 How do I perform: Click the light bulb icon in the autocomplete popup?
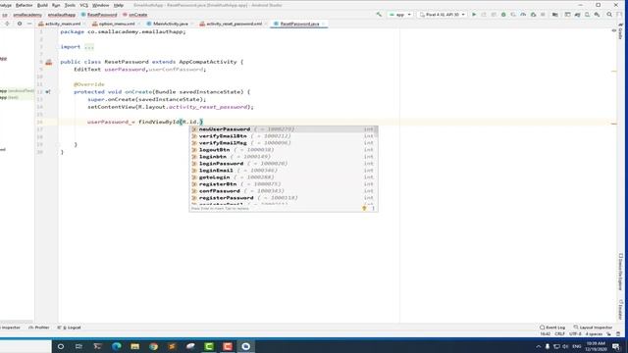coord(364,208)
